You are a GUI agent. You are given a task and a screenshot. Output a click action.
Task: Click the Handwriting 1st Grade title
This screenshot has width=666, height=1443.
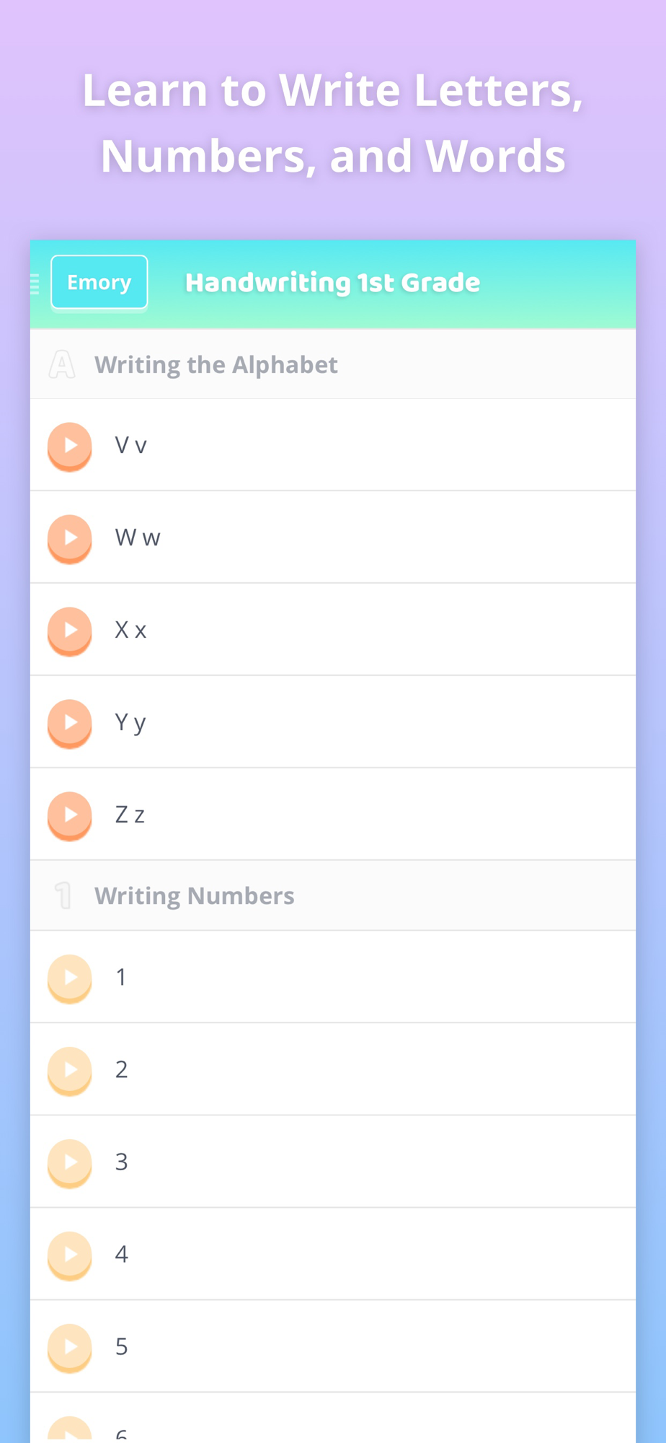[x=332, y=283]
